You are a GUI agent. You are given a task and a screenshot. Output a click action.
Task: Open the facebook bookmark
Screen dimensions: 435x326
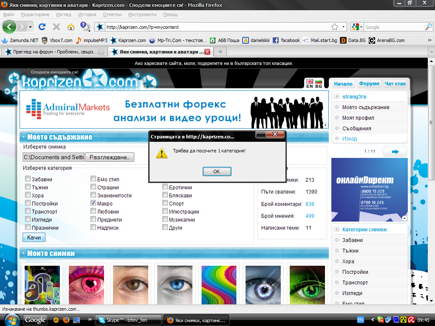[286, 40]
